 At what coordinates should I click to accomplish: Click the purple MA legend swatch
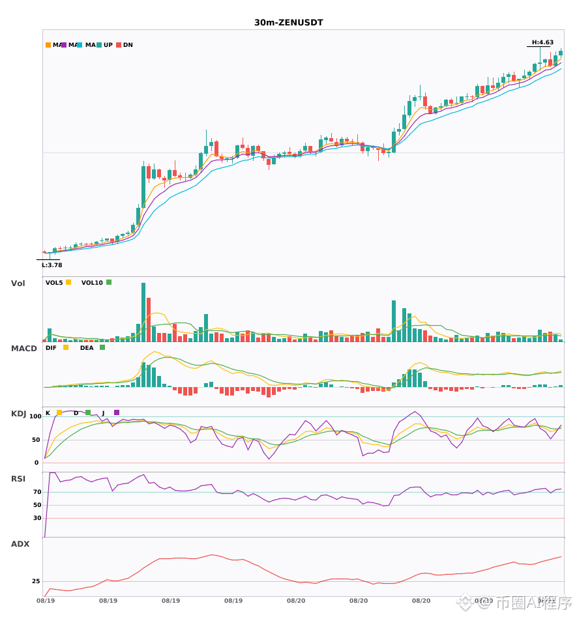point(64,45)
